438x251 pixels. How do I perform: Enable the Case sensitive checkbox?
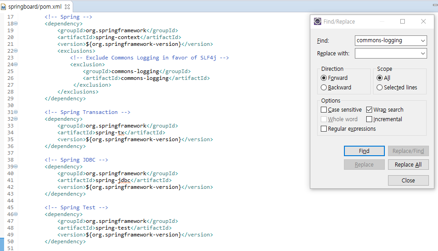[324, 110]
